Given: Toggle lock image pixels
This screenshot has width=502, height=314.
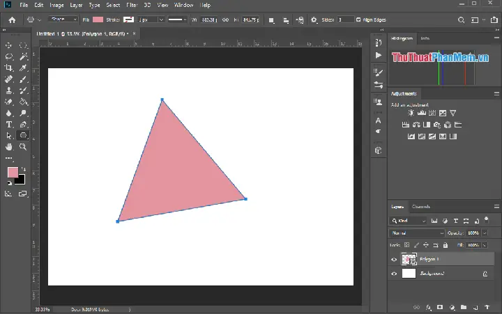Looking at the screenshot, I should point(416,245).
